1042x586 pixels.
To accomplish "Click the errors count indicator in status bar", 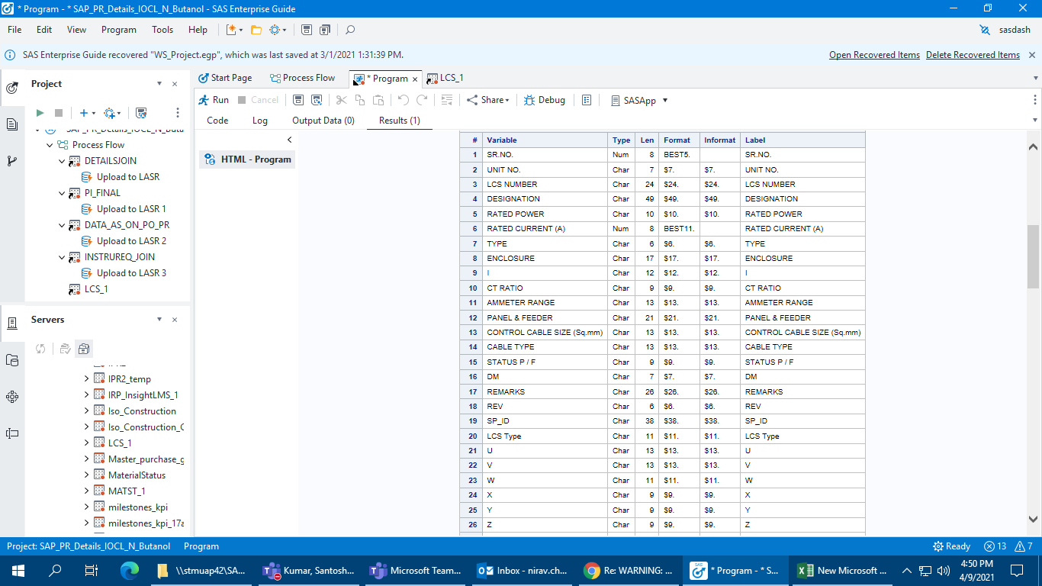I will 995,546.
